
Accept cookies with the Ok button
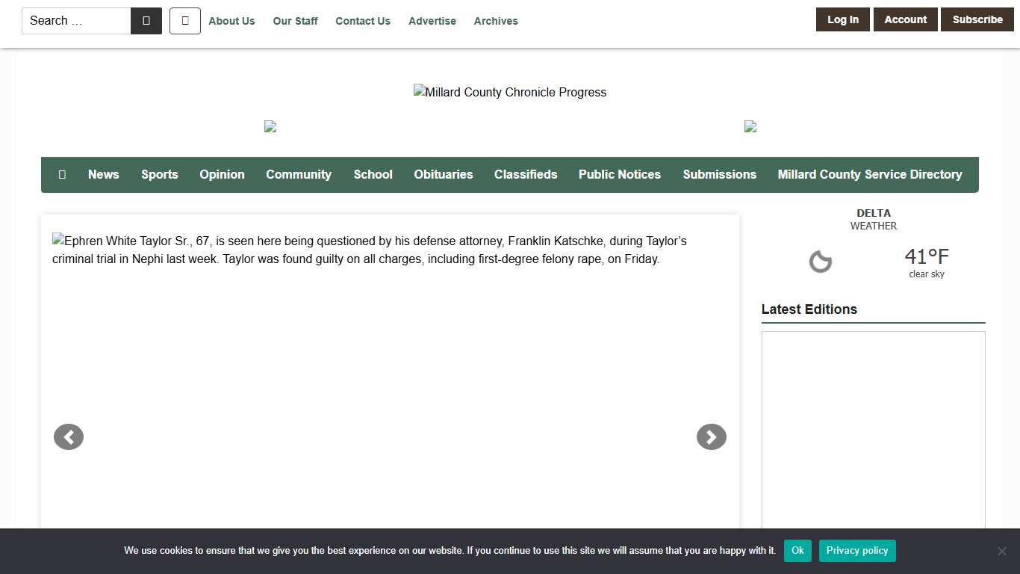click(x=797, y=551)
